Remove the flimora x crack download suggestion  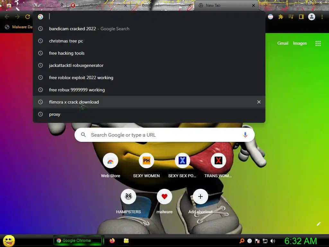(x=259, y=102)
